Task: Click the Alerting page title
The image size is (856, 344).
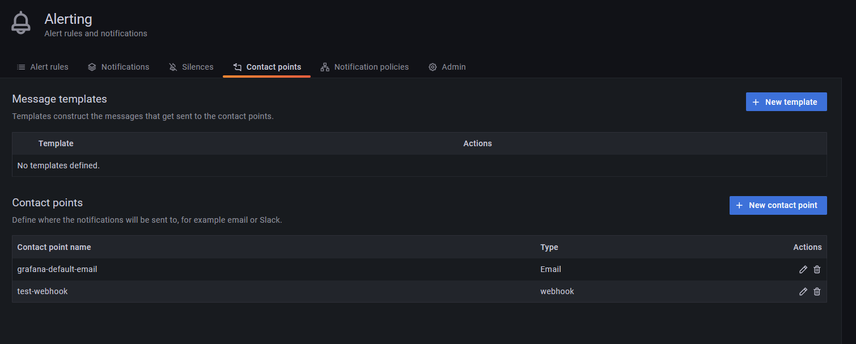Action: click(68, 19)
